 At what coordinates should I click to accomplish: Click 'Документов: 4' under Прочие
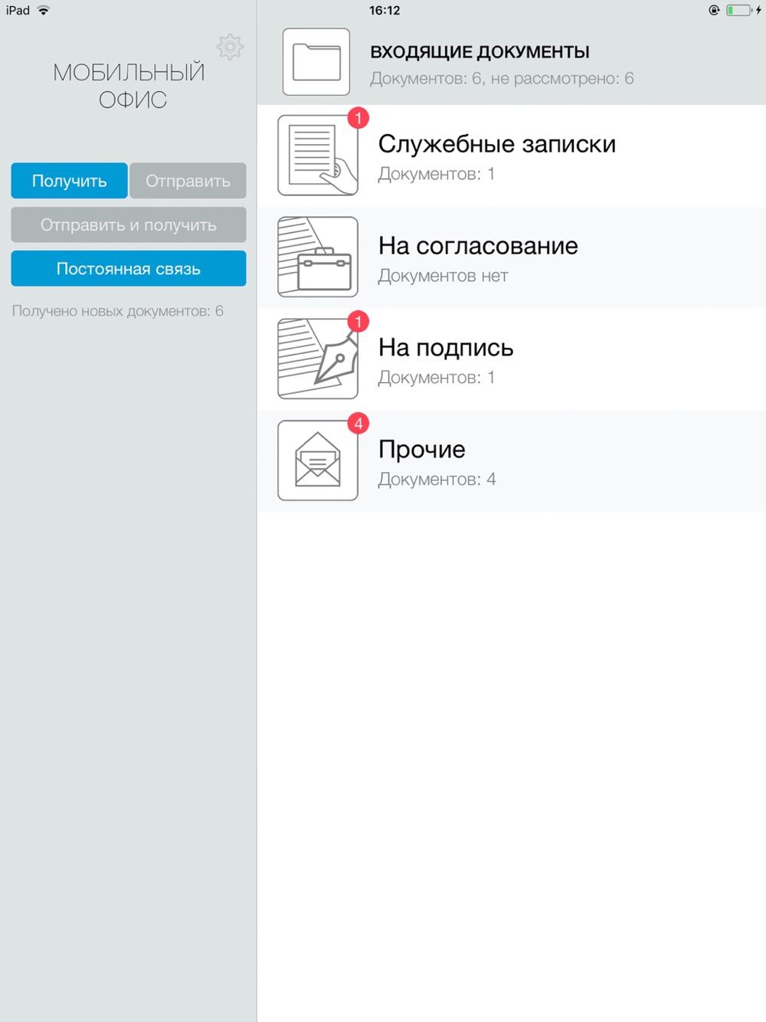(437, 480)
